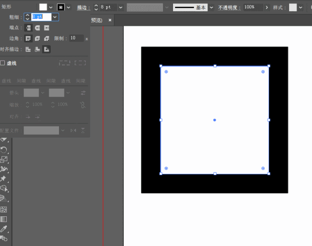This screenshot has height=246, width=312.
Task: Close the 预览 document tab
Action: pyautogui.click(x=110, y=20)
